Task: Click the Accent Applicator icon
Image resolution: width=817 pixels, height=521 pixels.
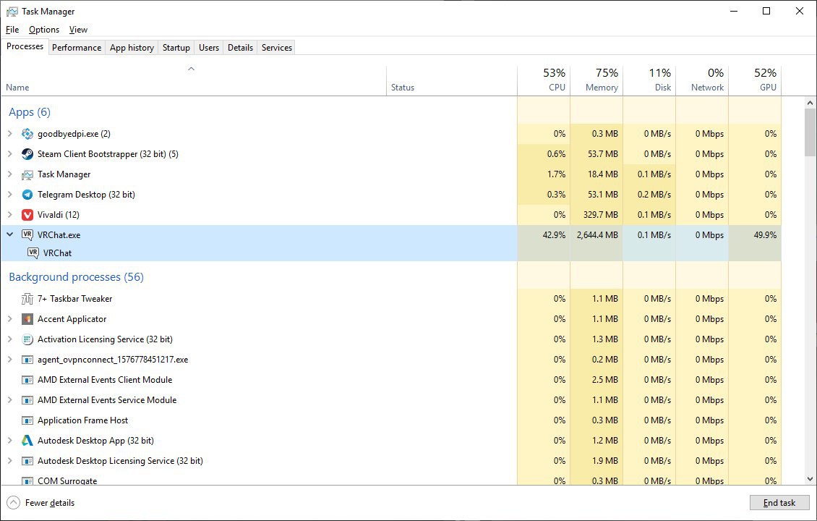Action: click(x=27, y=319)
